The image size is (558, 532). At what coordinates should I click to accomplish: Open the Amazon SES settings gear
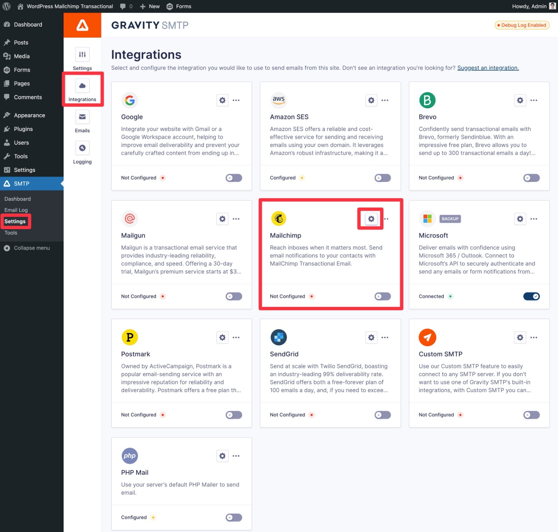click(x=371, y=100)
